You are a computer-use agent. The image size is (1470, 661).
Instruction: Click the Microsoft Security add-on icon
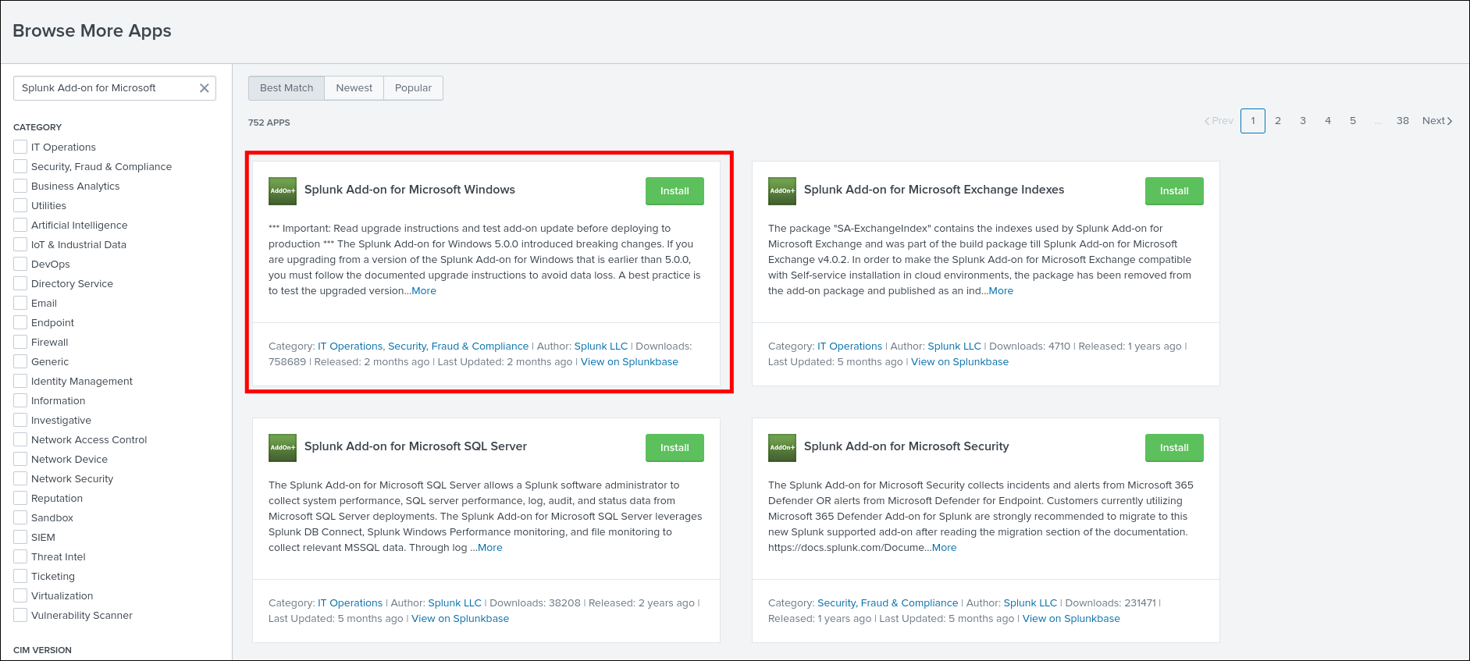coord(782,448)
